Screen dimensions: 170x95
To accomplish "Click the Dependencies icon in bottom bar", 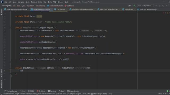I will 68,91.
